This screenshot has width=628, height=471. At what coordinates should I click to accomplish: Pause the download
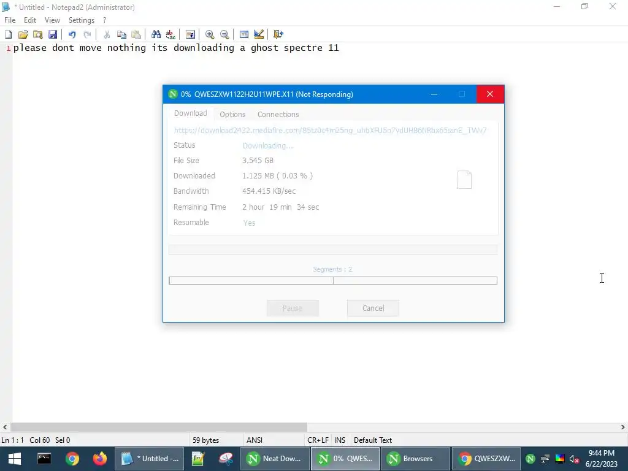[293, 308]
